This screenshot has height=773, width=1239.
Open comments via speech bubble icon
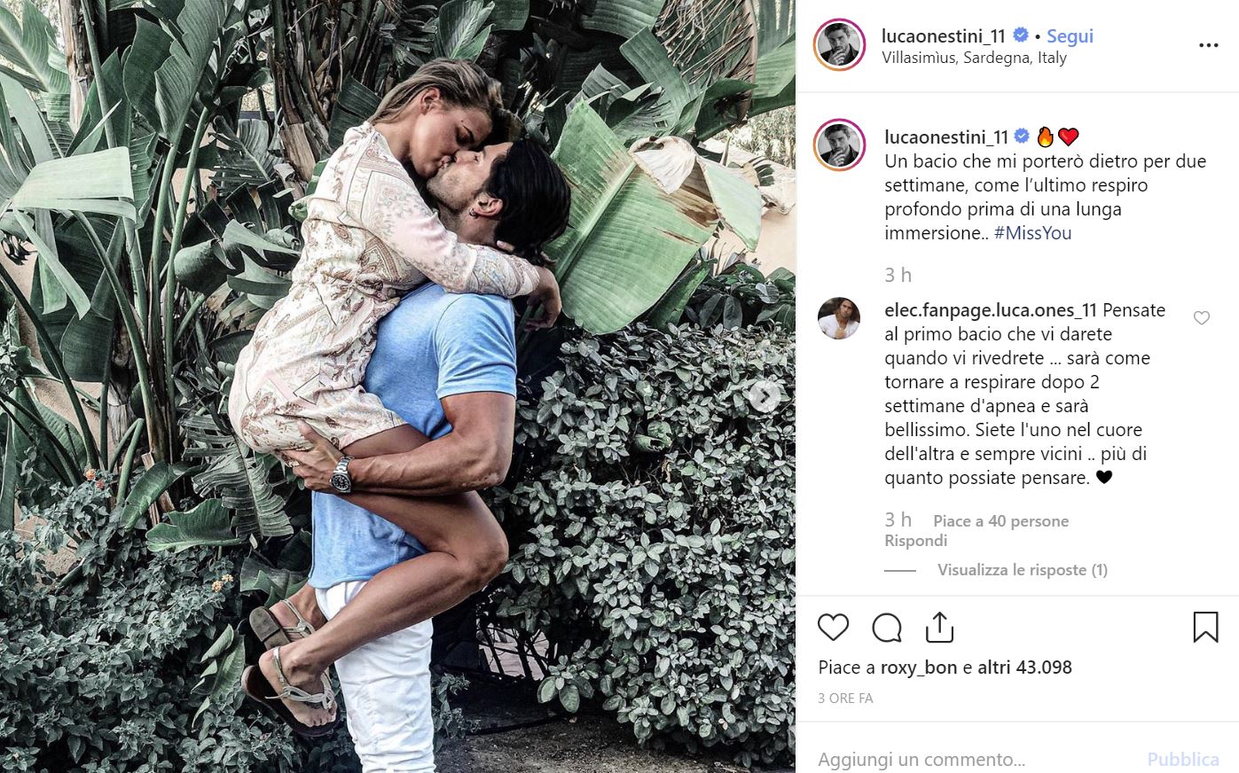[886, 628]
